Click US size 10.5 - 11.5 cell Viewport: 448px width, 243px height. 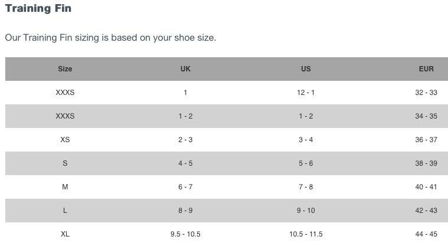[x=306, y=234]
